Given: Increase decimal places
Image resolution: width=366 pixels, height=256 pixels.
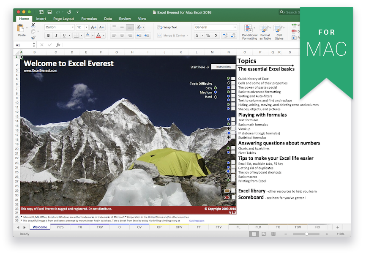Looking at the screenshot, I should click(225, 35).
